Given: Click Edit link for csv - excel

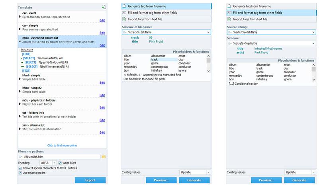Looking at the screenshot, I should click(x=102, y=20).
